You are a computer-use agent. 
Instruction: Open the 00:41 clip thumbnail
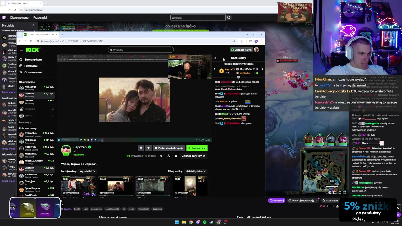190,186
